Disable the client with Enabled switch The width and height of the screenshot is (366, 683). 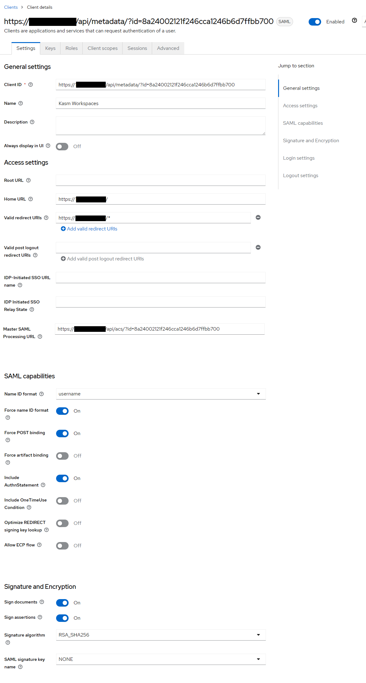(x=315, y=22)
